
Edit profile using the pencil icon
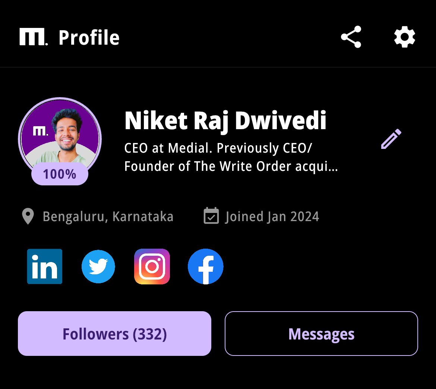pos(391,138)
